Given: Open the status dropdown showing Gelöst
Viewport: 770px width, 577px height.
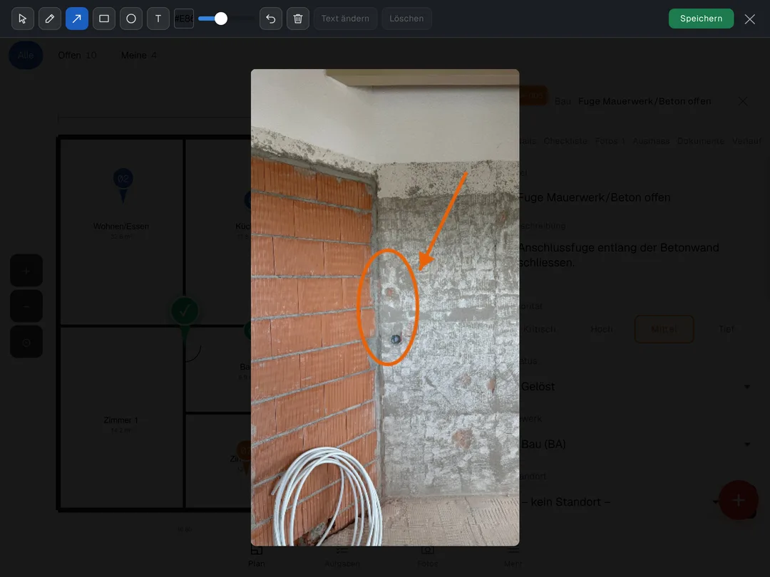Looking at the screenshot, I should [x=636, y=387].
